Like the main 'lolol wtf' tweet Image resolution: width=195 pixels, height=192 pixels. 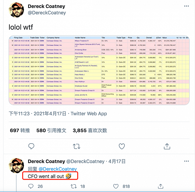pos(122,146)
